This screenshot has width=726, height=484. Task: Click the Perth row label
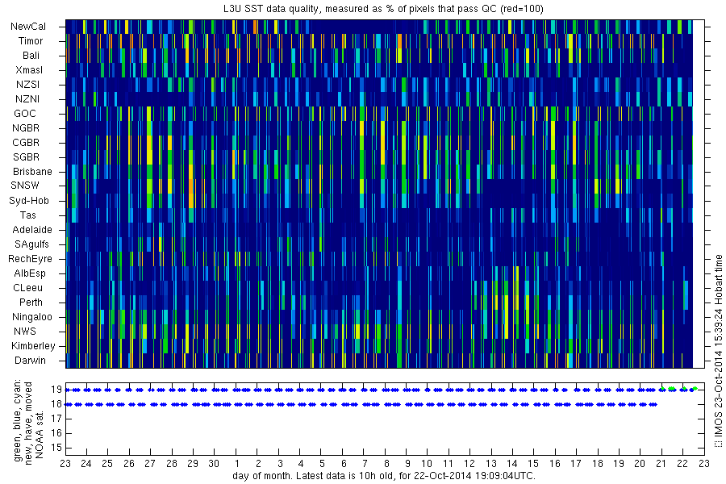(31, 302)
